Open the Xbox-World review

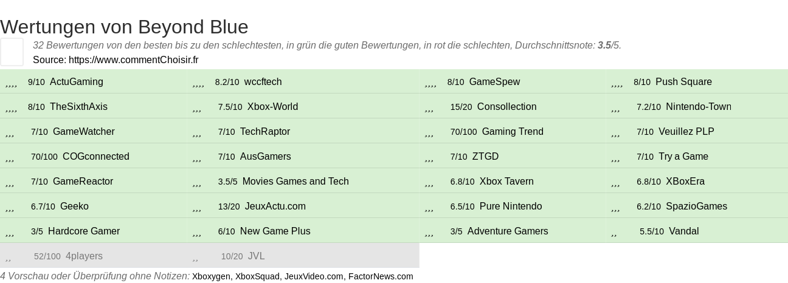coord(272,107)
